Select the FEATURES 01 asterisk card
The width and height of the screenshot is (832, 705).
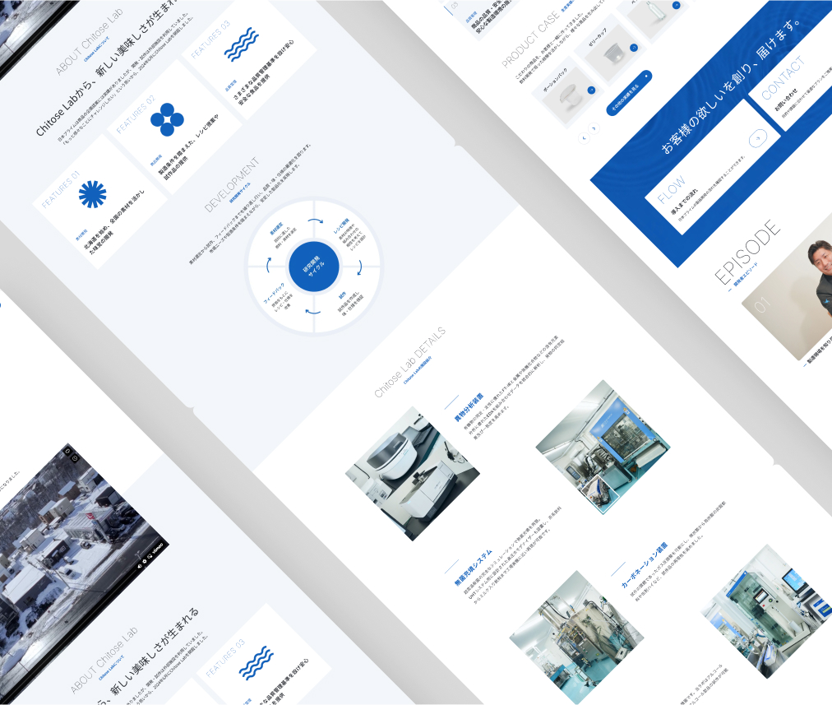(x=99, y=202)
